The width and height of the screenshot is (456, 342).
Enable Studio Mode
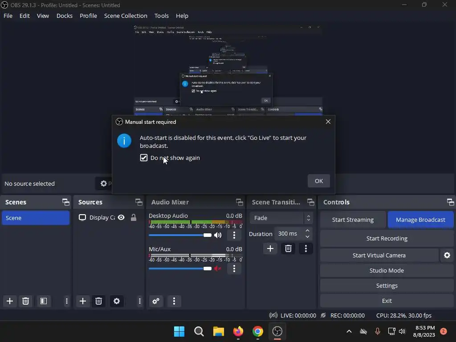point(387,270)
